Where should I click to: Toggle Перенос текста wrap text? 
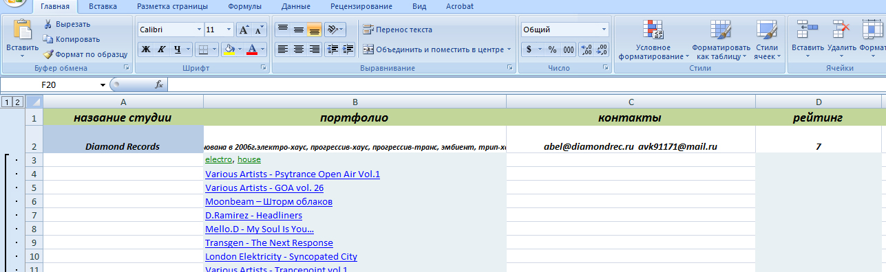click(397, 30)
